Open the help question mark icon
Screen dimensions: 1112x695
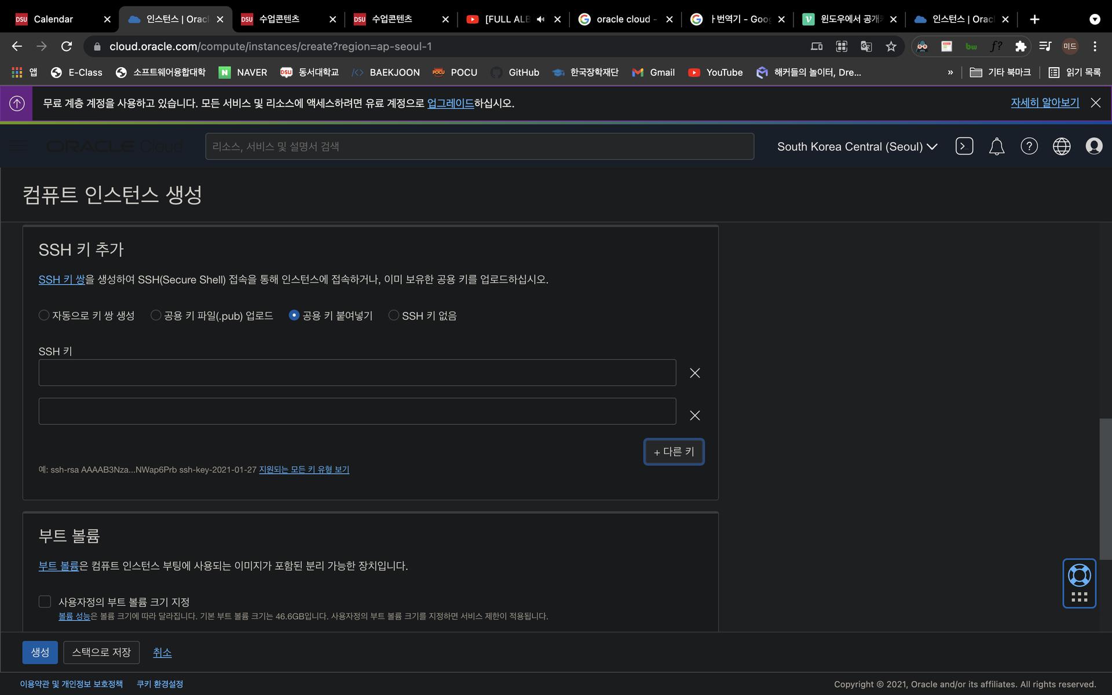tap(1029, 147)
